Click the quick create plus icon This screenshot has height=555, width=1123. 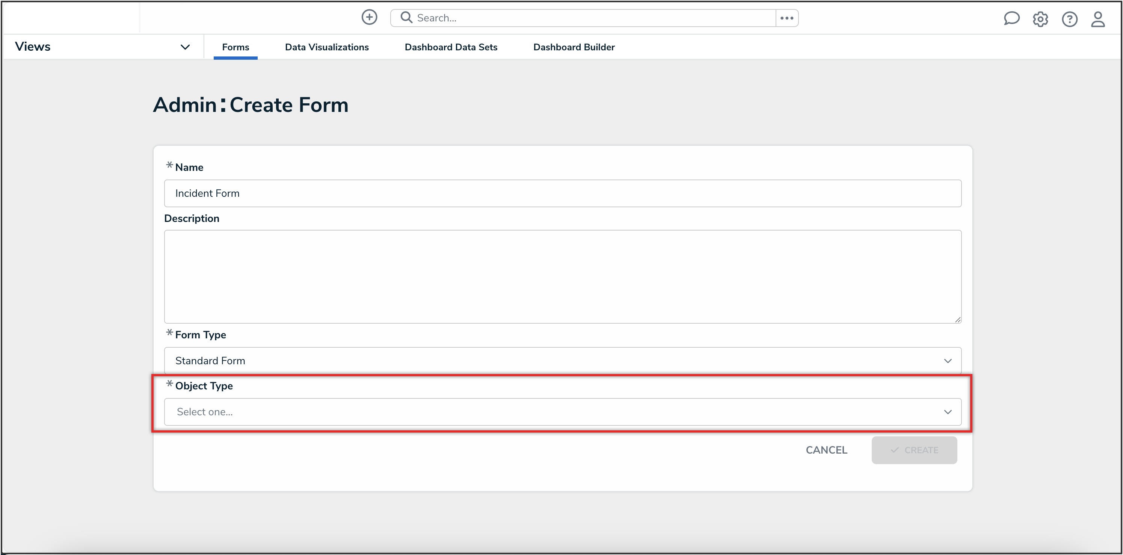tap(369, 17)
